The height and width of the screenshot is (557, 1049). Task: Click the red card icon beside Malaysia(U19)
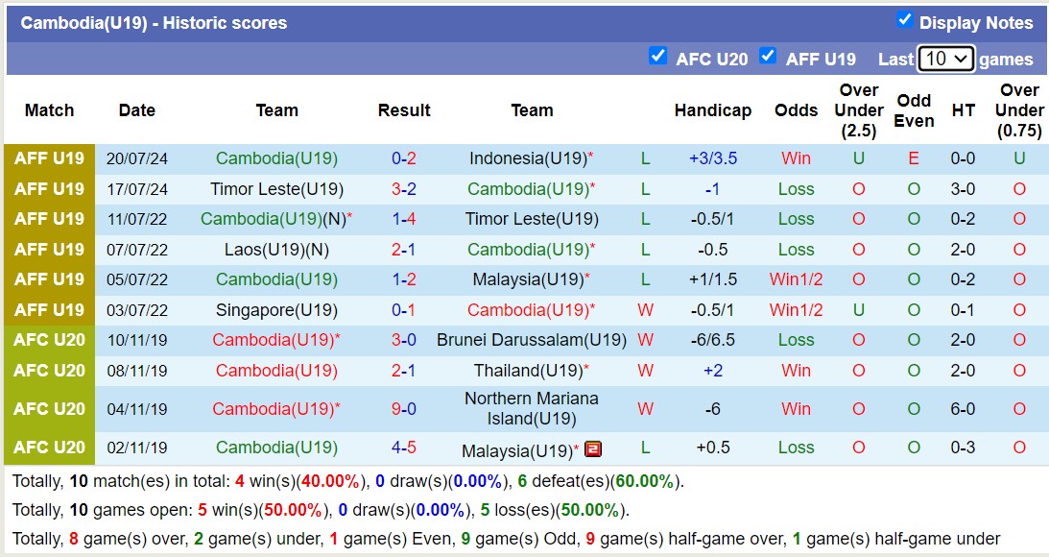point(593,448)
